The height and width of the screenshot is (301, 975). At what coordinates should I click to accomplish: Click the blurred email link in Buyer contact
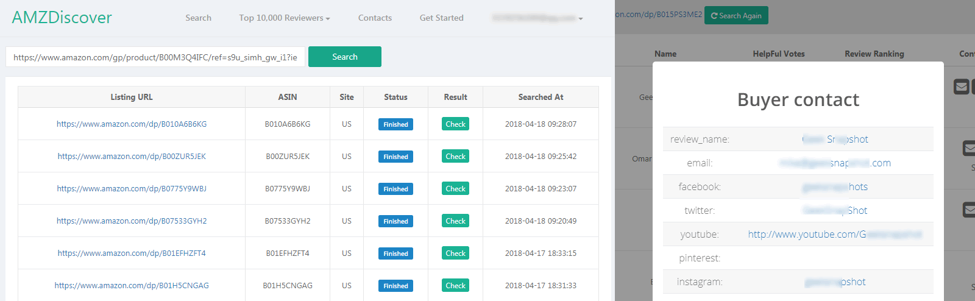[x=835, y=163]
